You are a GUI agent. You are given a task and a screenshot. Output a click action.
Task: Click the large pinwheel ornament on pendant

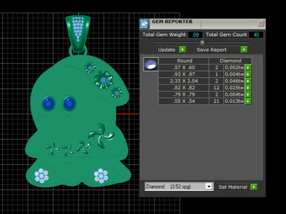coord(101,136)
